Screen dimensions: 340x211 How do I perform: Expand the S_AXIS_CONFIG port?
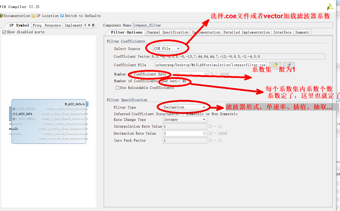point(14,119)
